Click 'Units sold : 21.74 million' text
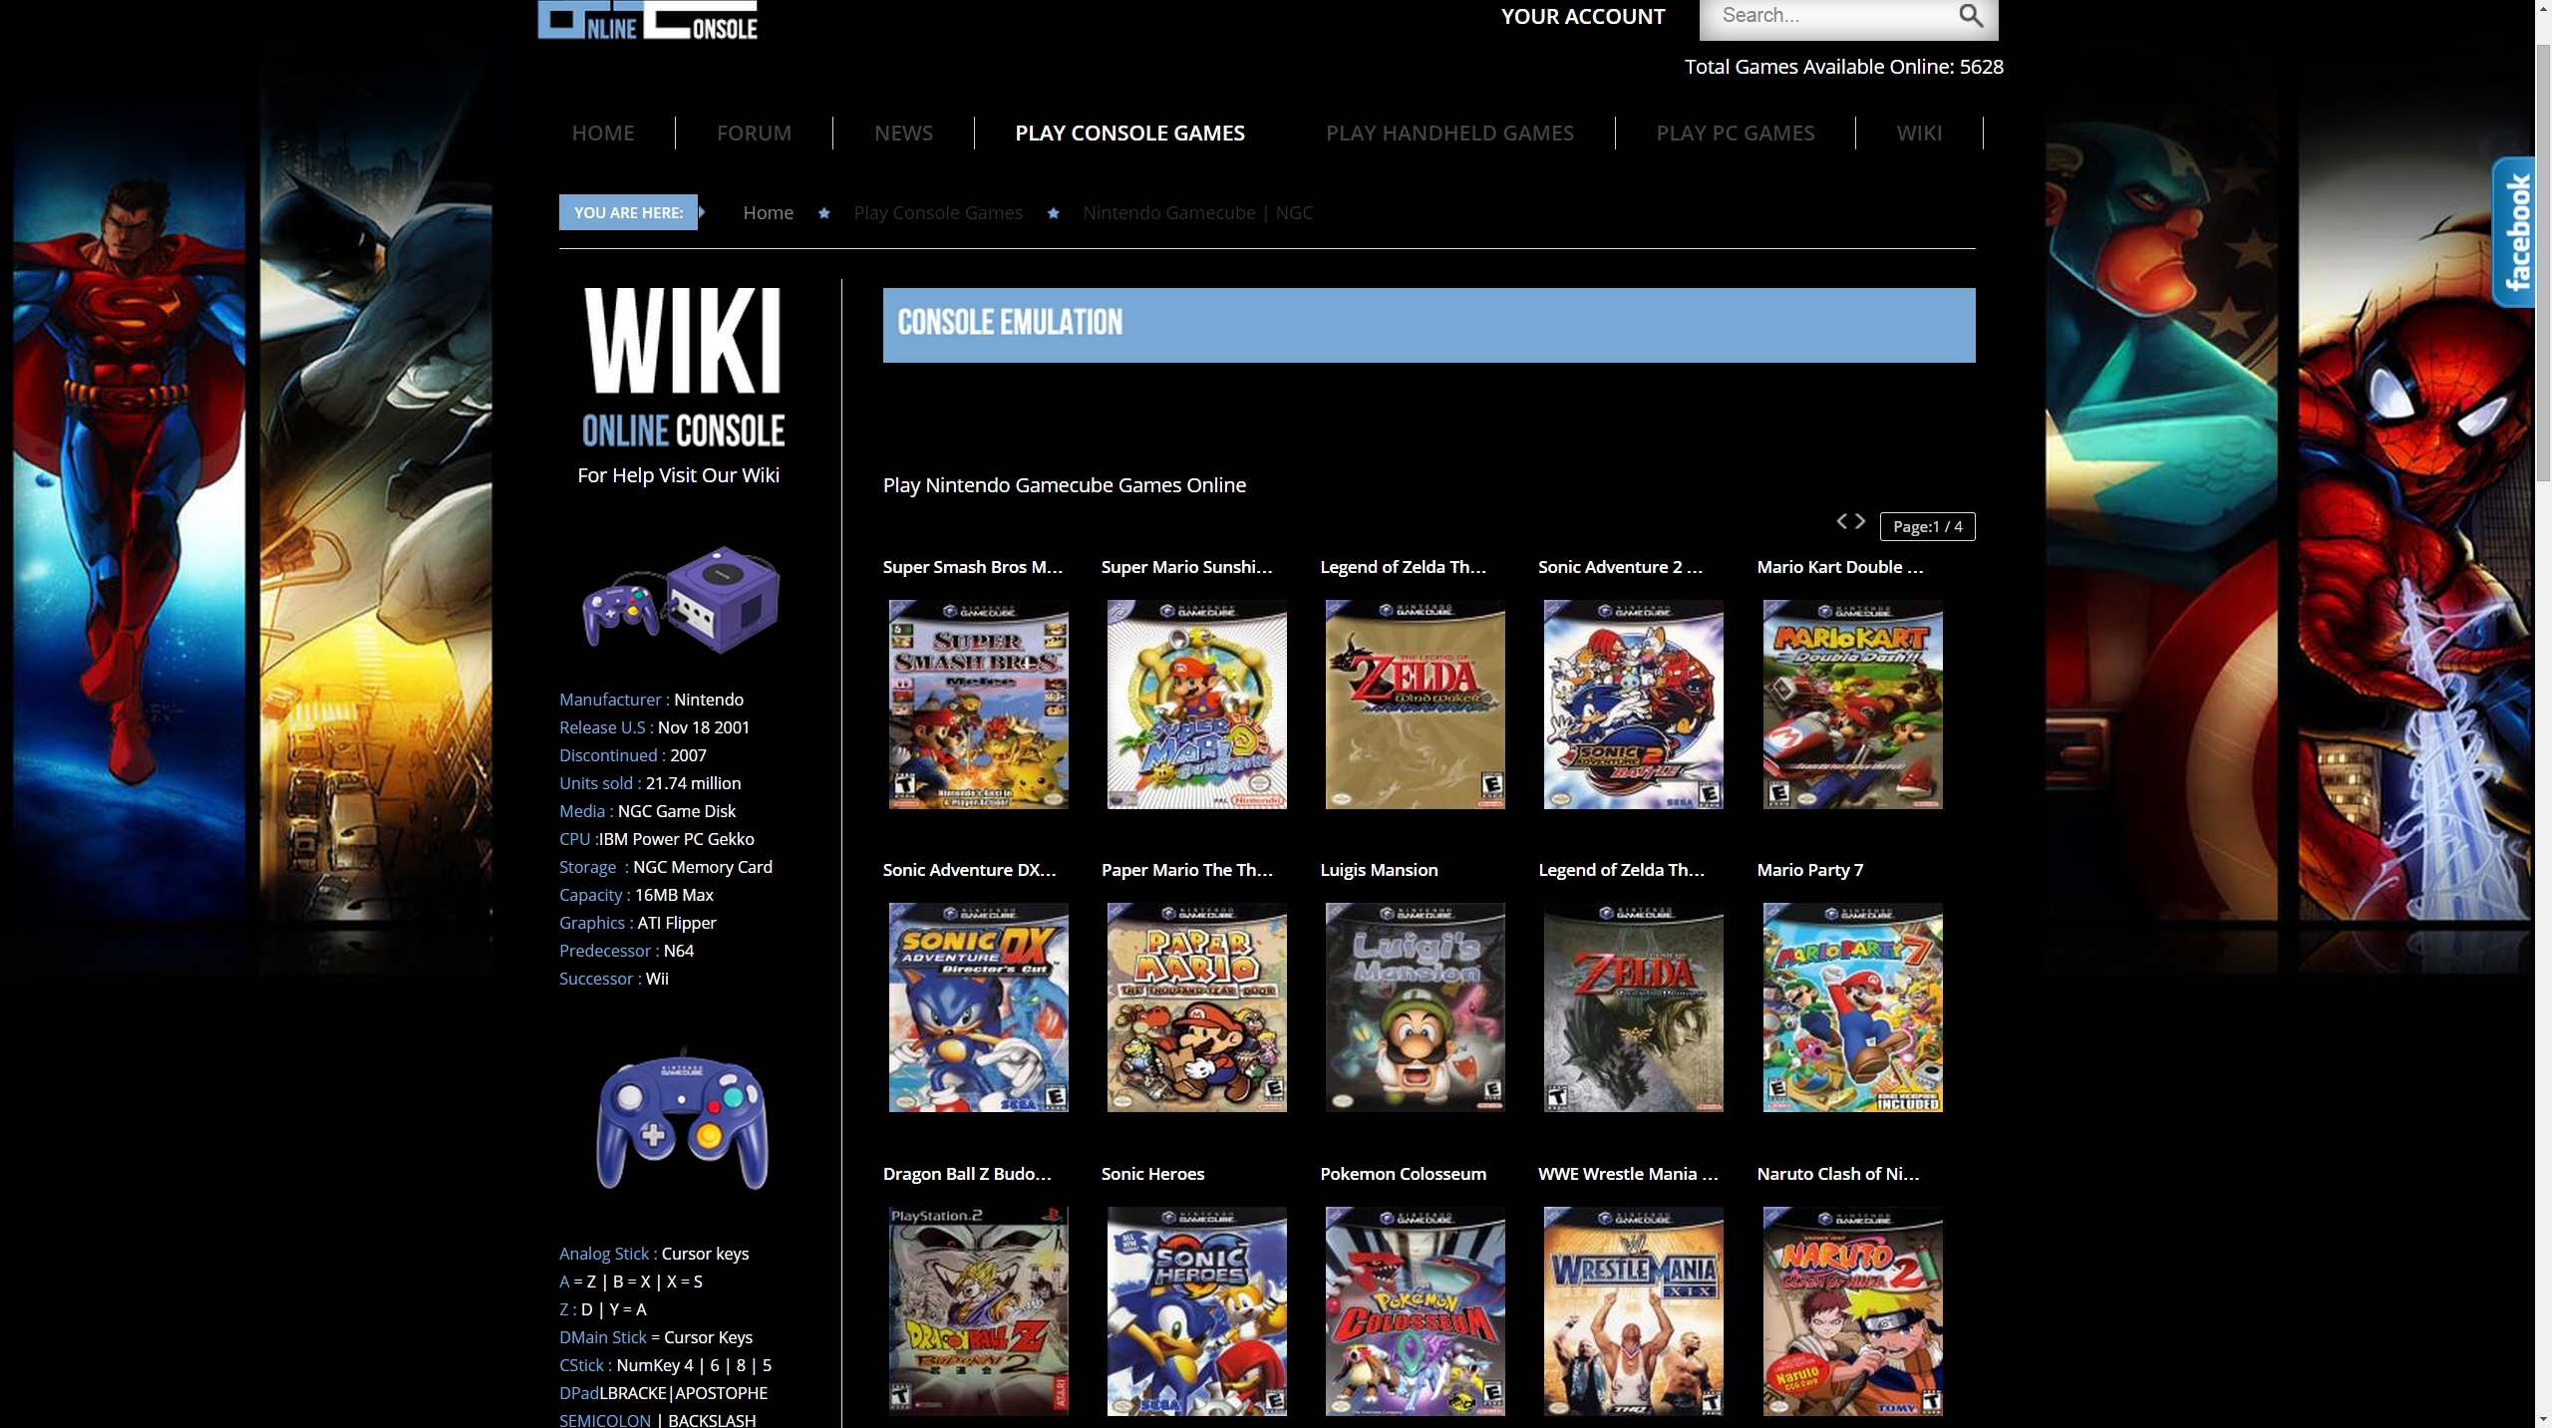The height and width of the screenshot is (1428, 2552). 650,783
